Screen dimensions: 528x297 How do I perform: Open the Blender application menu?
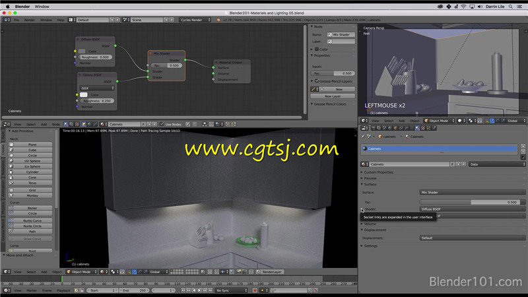click(22, 7)
